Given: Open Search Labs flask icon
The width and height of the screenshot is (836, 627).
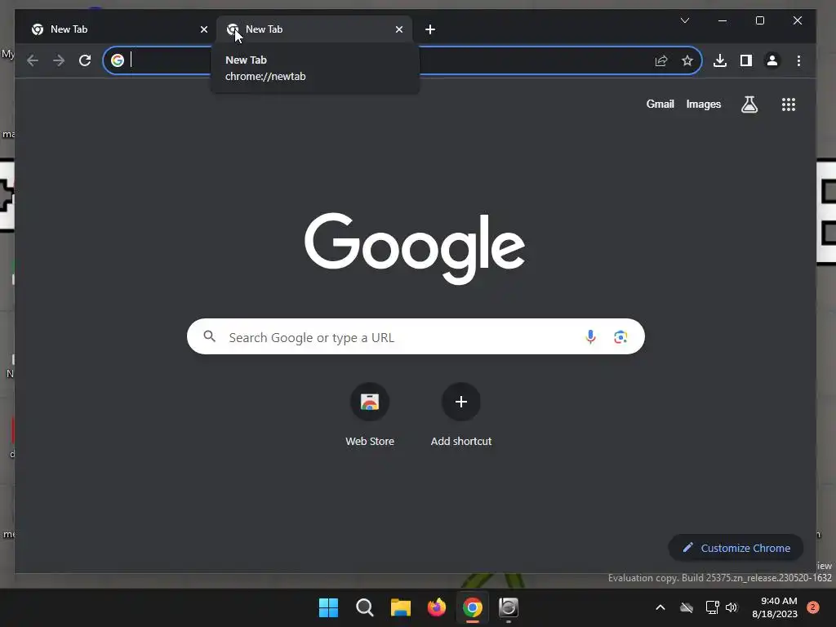Looking at the screenshot, I should (x=749, y=104).
